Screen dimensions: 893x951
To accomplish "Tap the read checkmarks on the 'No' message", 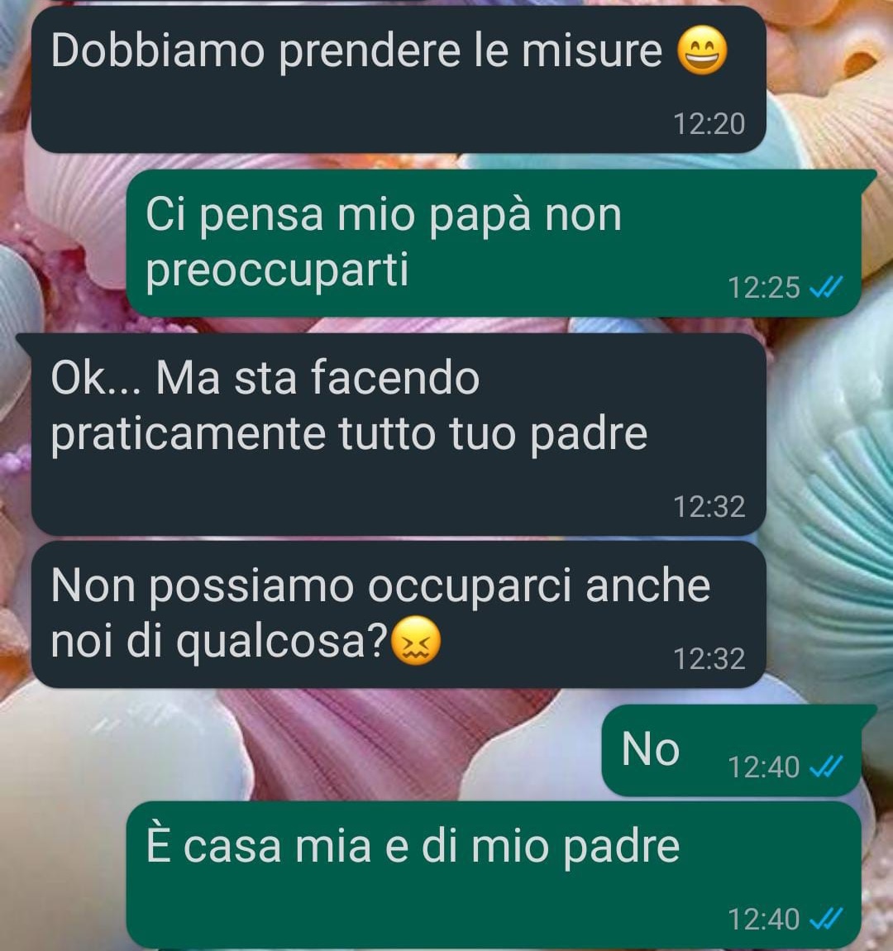I will point(826,767).
